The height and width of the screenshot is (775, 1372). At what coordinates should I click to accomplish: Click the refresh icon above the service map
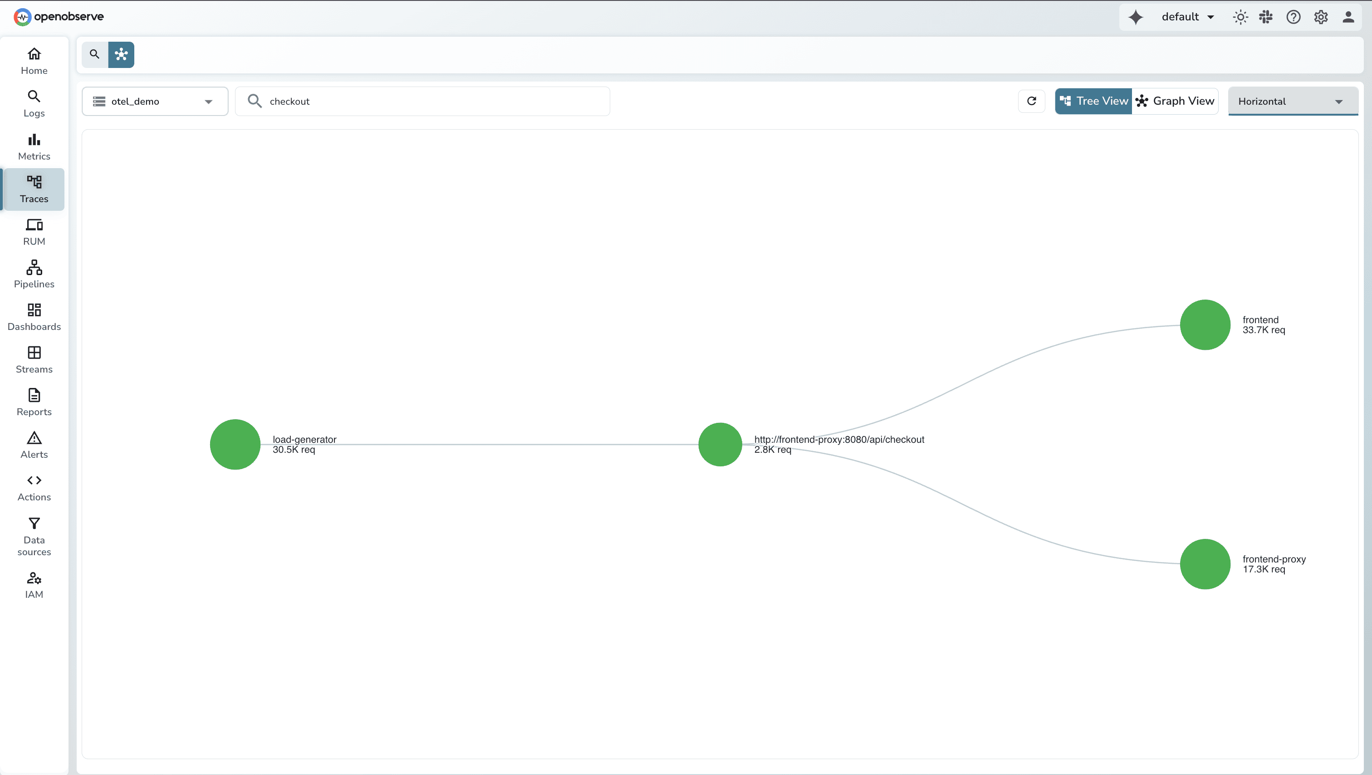coord(1031,101)
